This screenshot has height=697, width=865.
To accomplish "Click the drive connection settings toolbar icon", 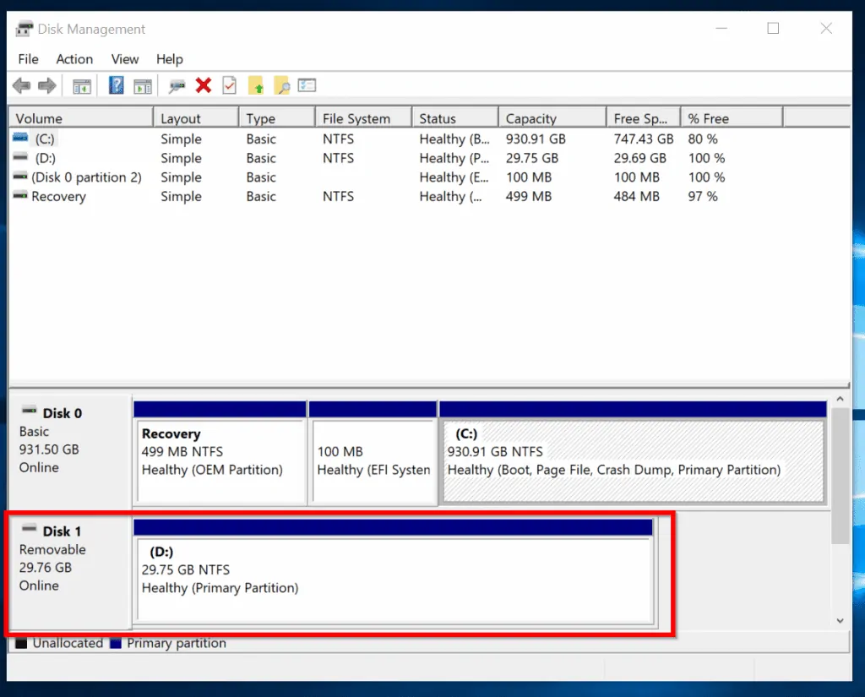I will [x=177, y=85].
